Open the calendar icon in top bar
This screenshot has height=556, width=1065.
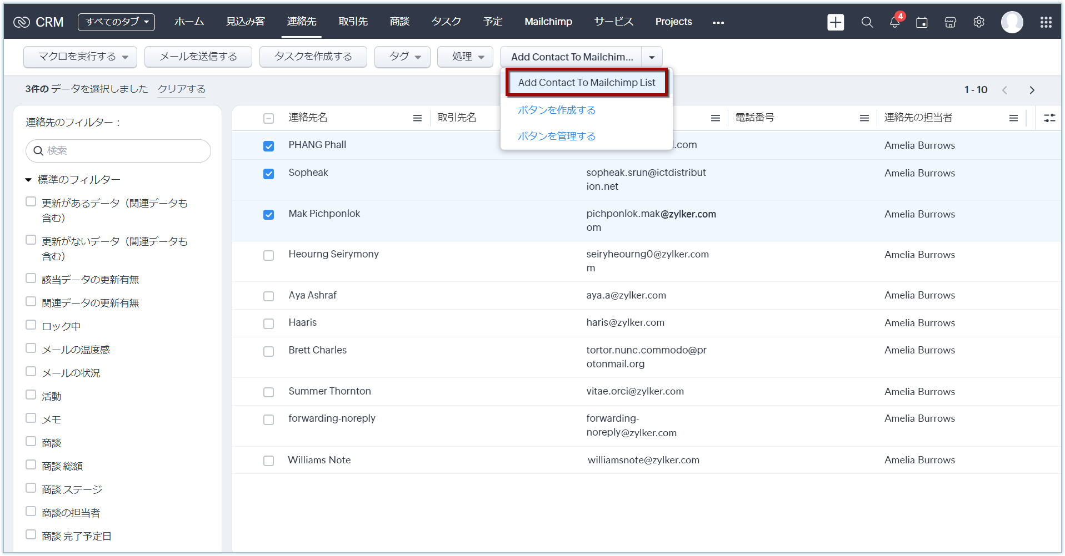tap(922, 22)
